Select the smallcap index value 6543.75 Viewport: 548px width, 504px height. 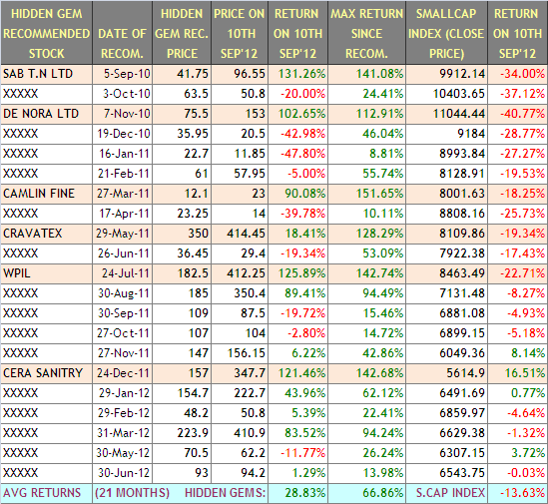pyautogui.click(x=446, y=473)
